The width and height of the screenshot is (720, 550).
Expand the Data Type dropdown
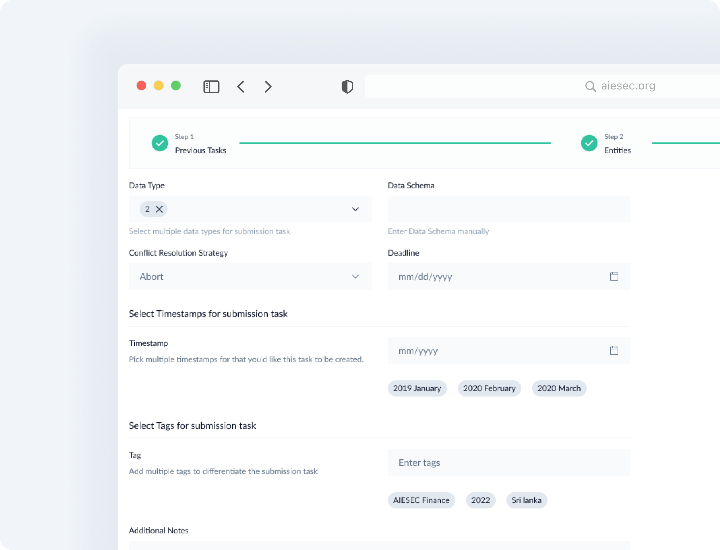coord(355,209)
